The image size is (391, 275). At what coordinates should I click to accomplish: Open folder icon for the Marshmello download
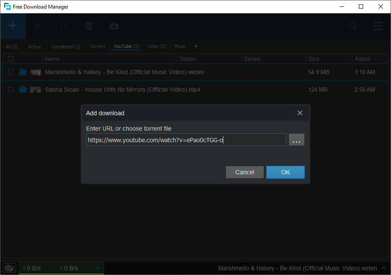pos(23,72)
